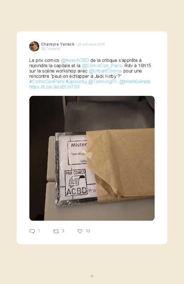Open the @ComicCon_Paris mention link
Screen dimensions: 184x284
point(102,65)
